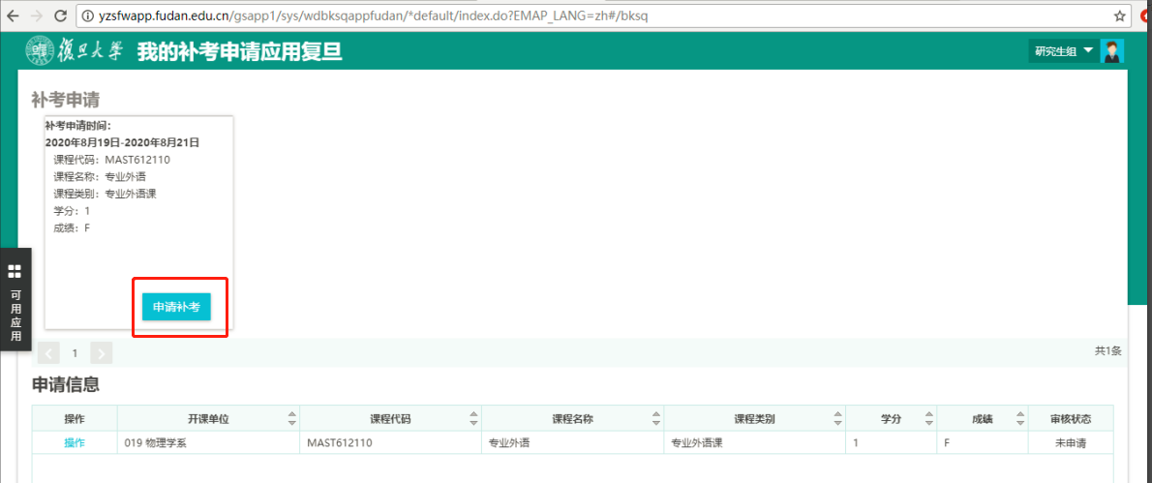The height and width of the screenshot is (483, 1152).
Task: Open the user avatar in the header
Action: point(1112,51)
